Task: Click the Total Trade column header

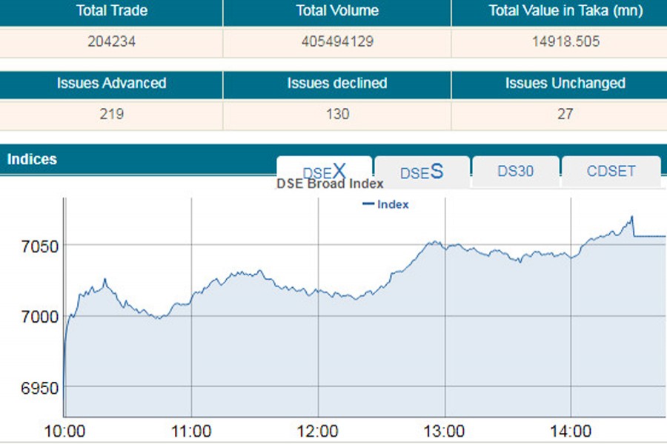Action: [110, 11]
